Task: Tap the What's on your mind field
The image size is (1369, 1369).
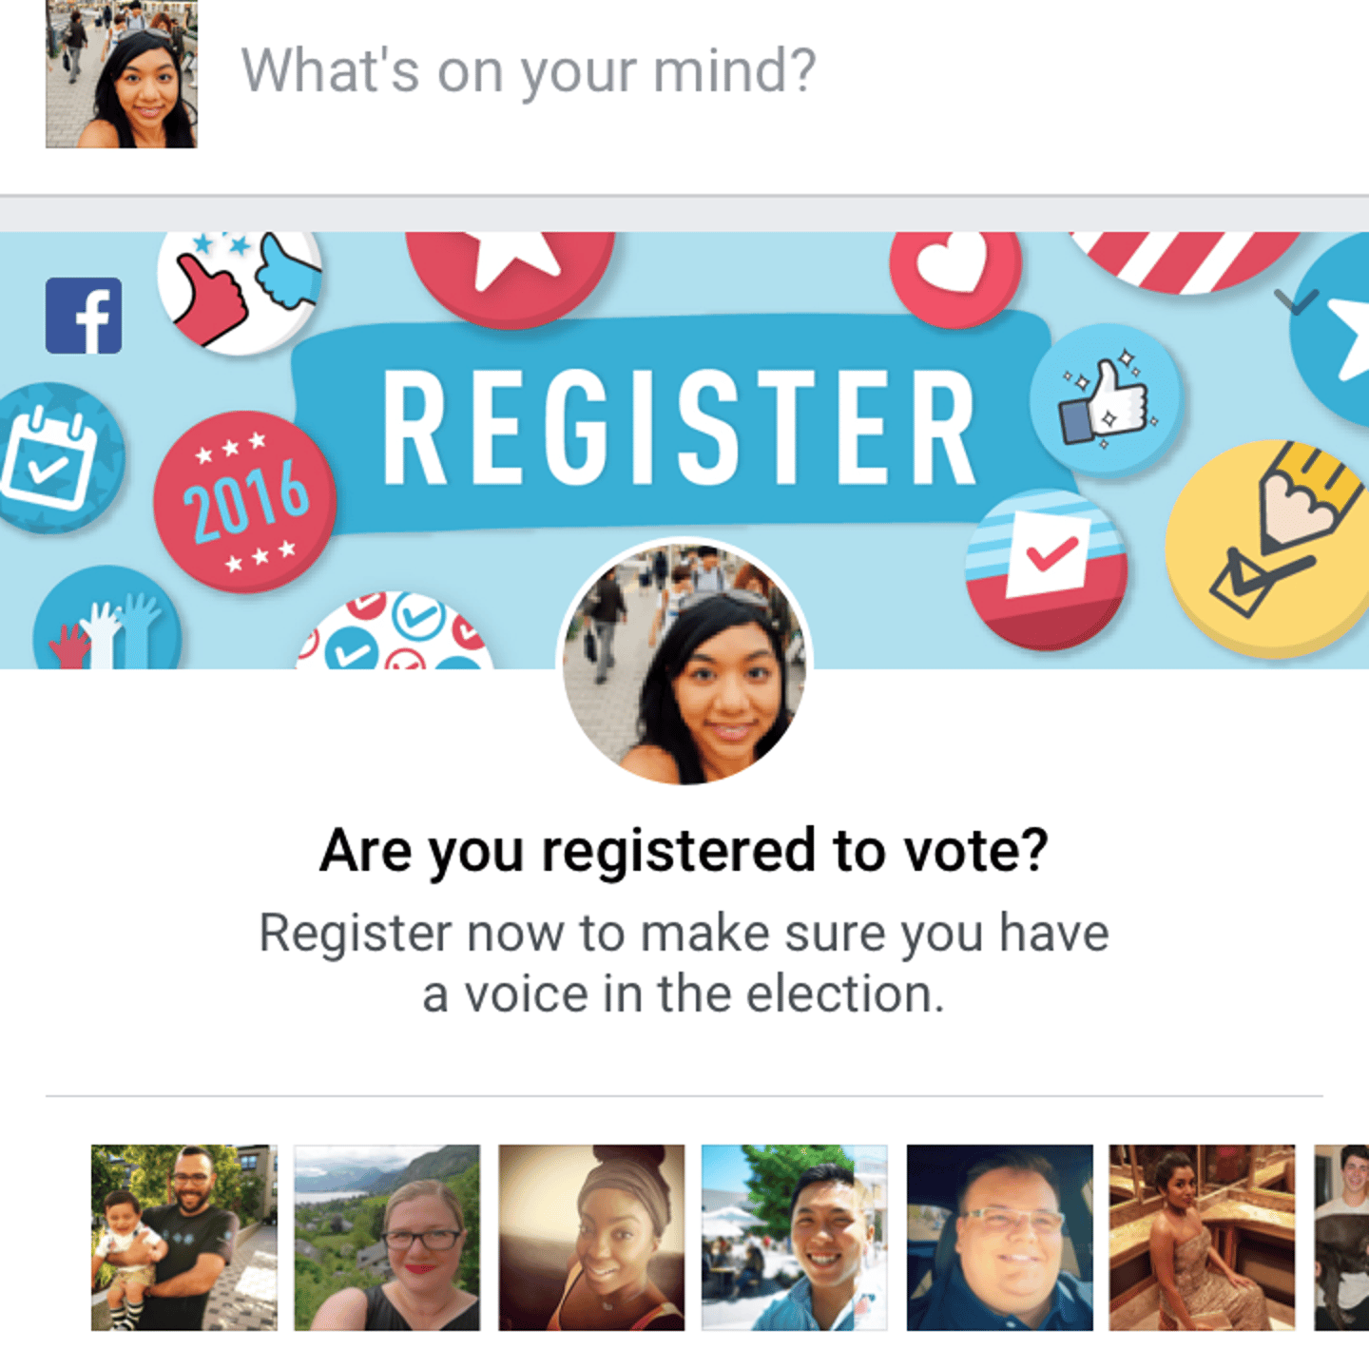Action: [529, 71]
